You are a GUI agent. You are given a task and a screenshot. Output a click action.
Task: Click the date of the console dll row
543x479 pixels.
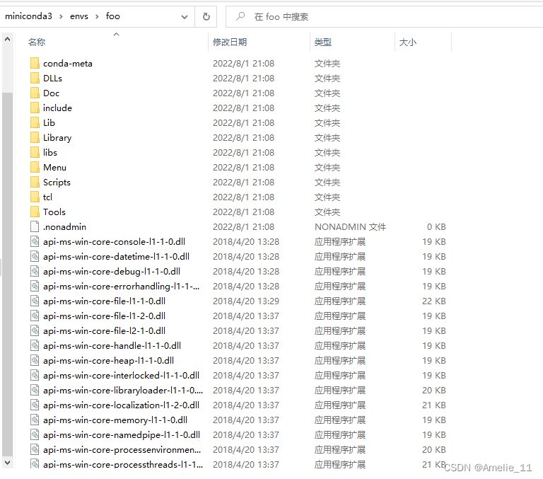(246, 242)
